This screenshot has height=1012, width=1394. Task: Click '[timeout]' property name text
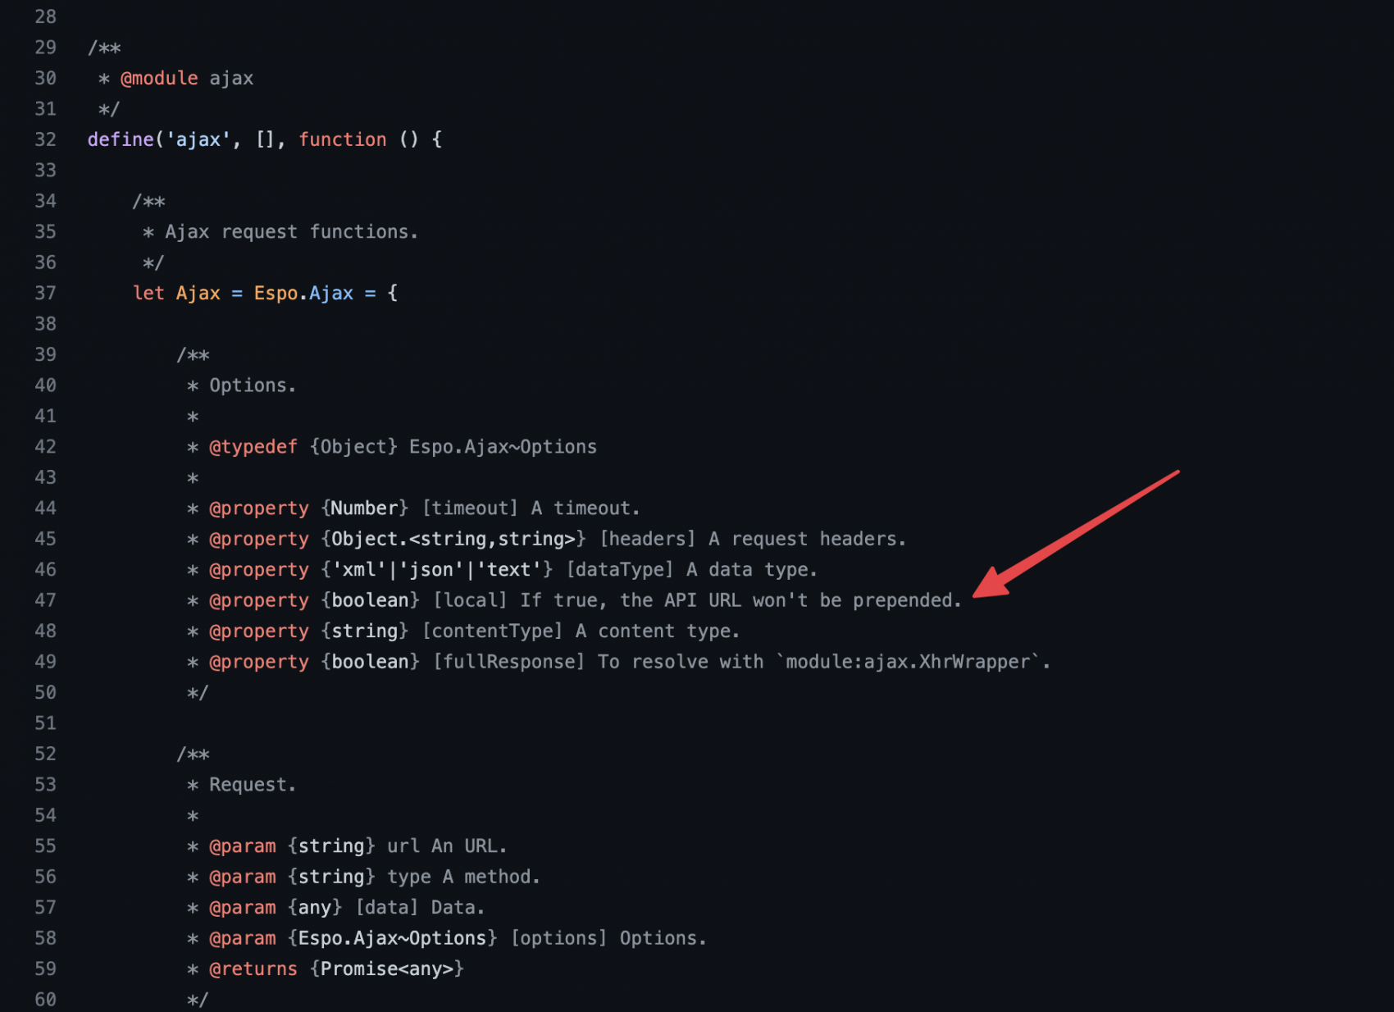pos(470,508)
